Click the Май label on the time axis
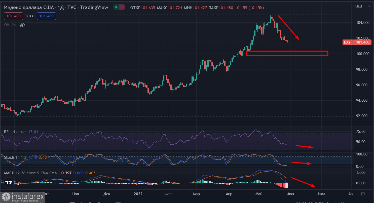Screen dimensions: 374x203 [259, 194]
